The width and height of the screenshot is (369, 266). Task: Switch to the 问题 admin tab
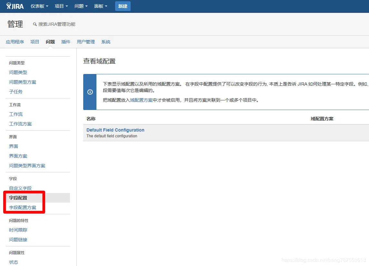point(50,42)
